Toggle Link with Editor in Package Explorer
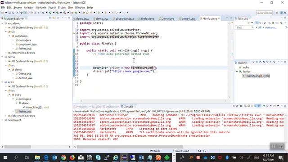The height and width of the screenshot is (162, 288). click(54, 18)
